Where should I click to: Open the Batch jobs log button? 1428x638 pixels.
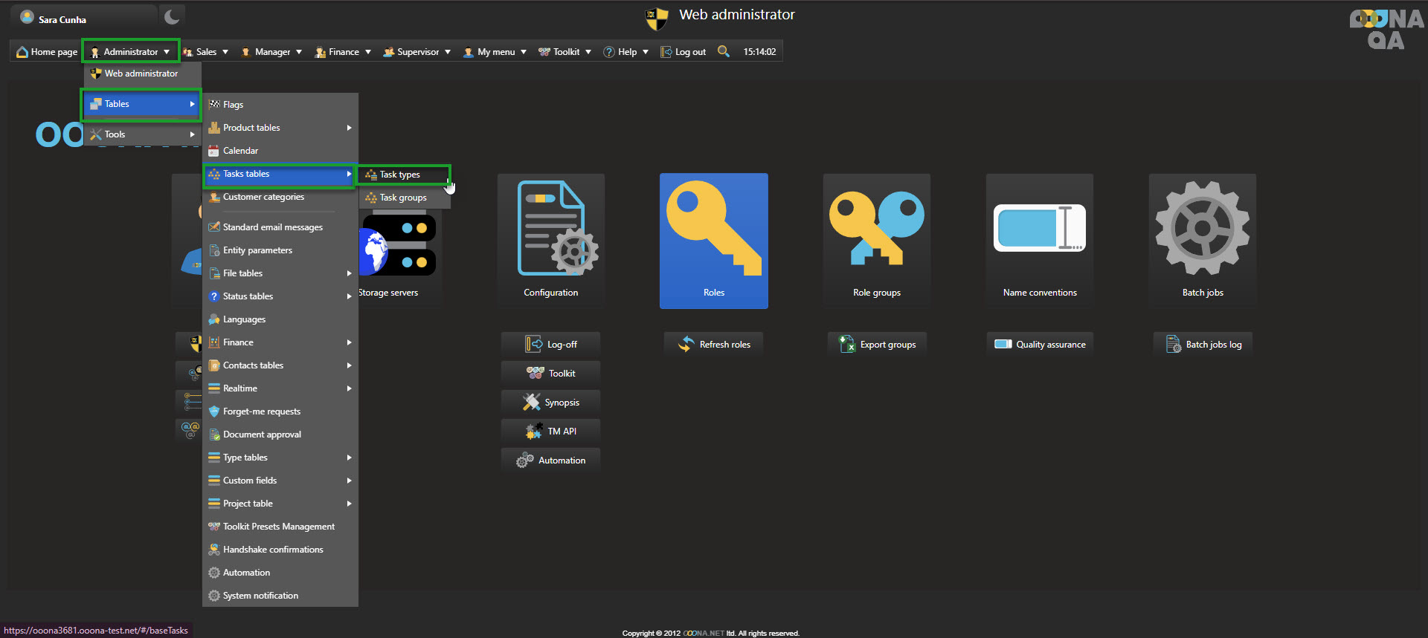tap(1203, 345)
